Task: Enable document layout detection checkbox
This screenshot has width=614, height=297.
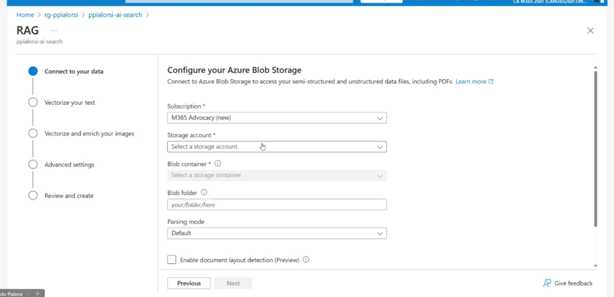Action: [172, 260]
